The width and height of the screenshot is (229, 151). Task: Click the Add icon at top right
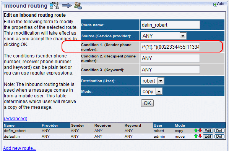click(215, 5)
